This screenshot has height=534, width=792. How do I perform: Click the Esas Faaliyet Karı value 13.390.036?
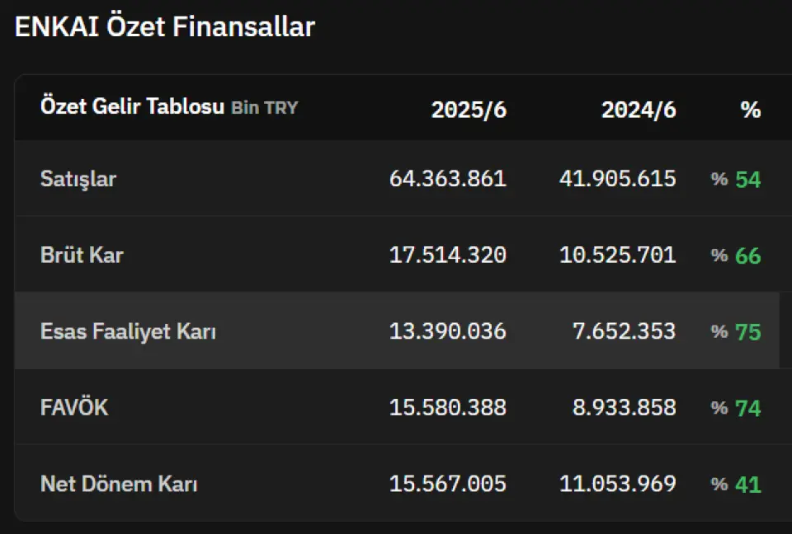[x=447, y=331]
